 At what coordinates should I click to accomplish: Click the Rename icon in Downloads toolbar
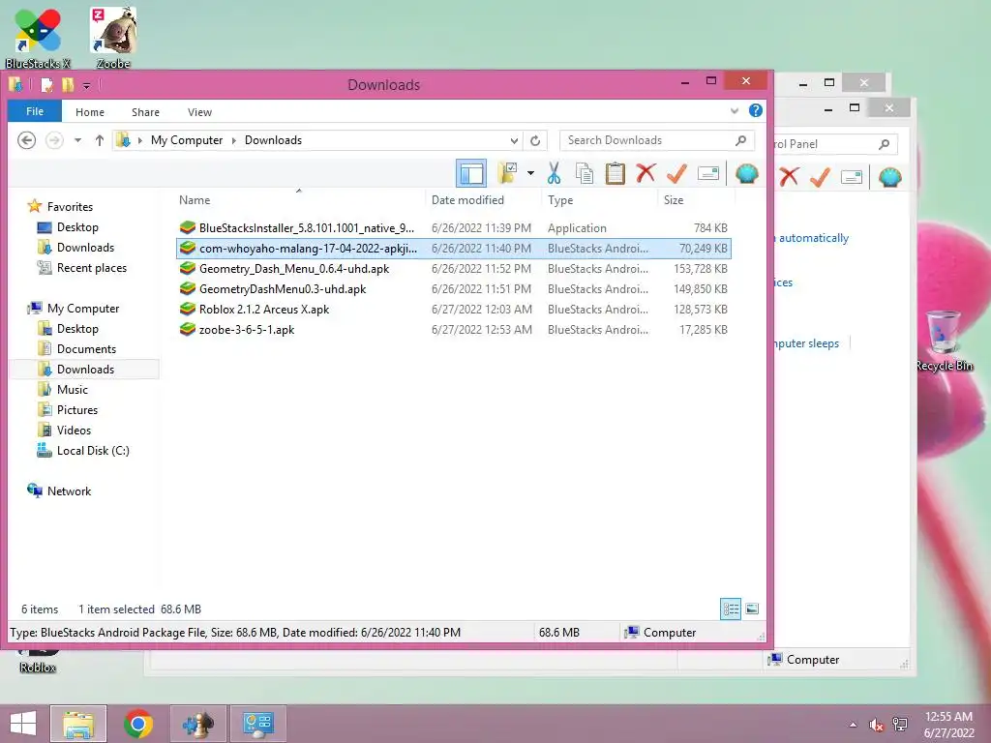click(x=707, y=173)
